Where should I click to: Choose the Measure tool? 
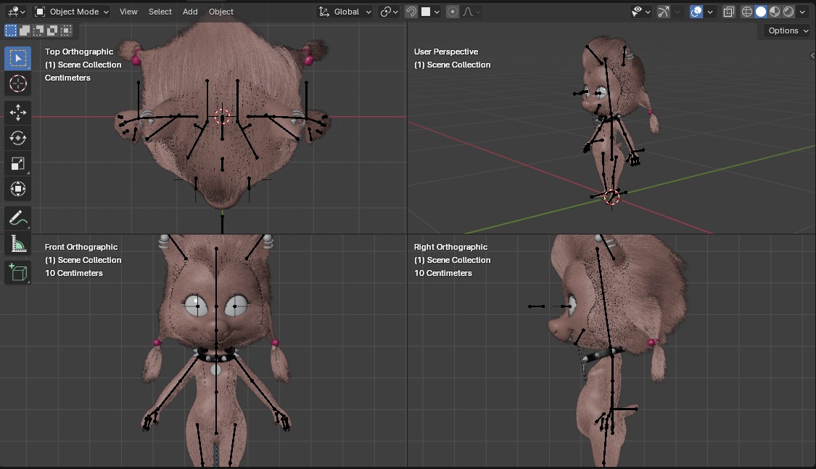(18, 244)
